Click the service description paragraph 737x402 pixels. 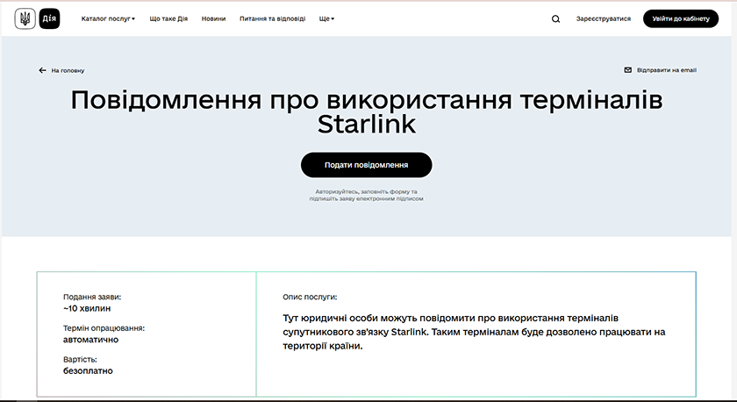click(x=474, y=332)
